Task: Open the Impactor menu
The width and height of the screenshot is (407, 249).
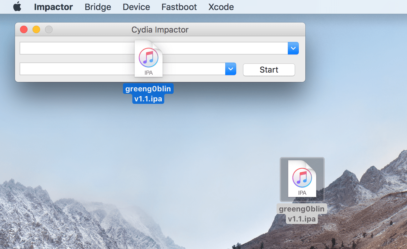Action: tap(53, 7)
